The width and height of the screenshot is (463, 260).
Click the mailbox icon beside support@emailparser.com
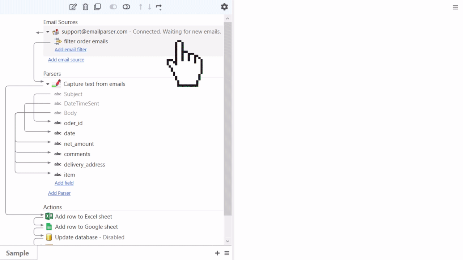click(56, 32)
